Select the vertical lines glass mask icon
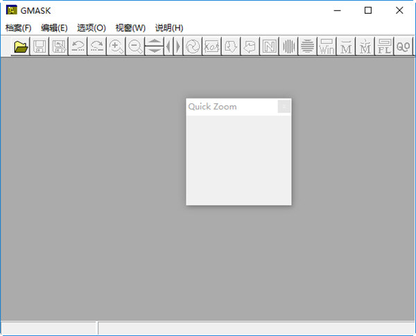416x336 pixels. coord(288,47)
